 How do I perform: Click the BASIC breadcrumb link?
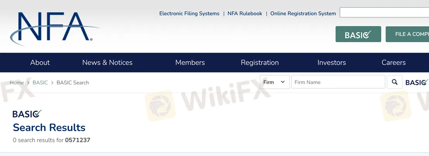40,83
